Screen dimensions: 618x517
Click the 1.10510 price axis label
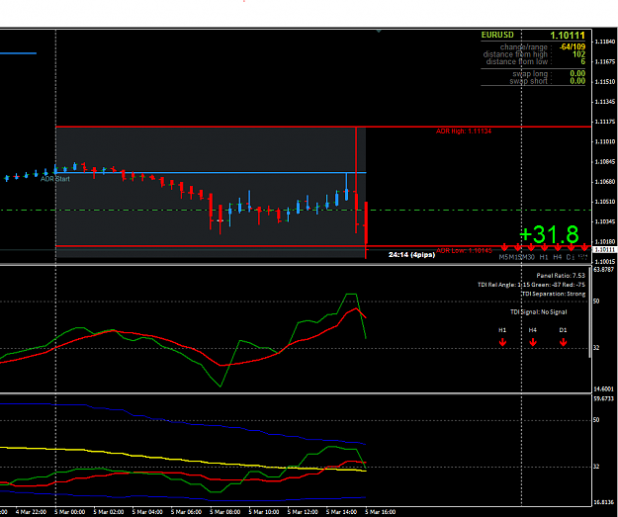(x=605, y=202)
